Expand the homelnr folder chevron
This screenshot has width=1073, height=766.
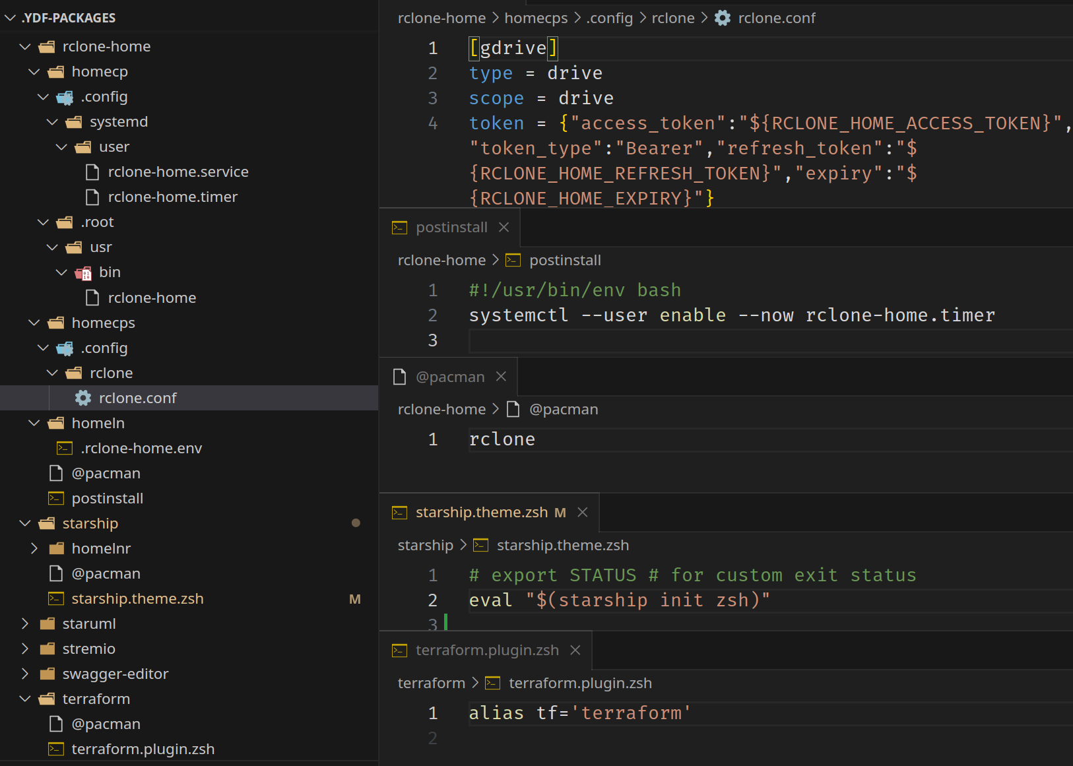34,548
